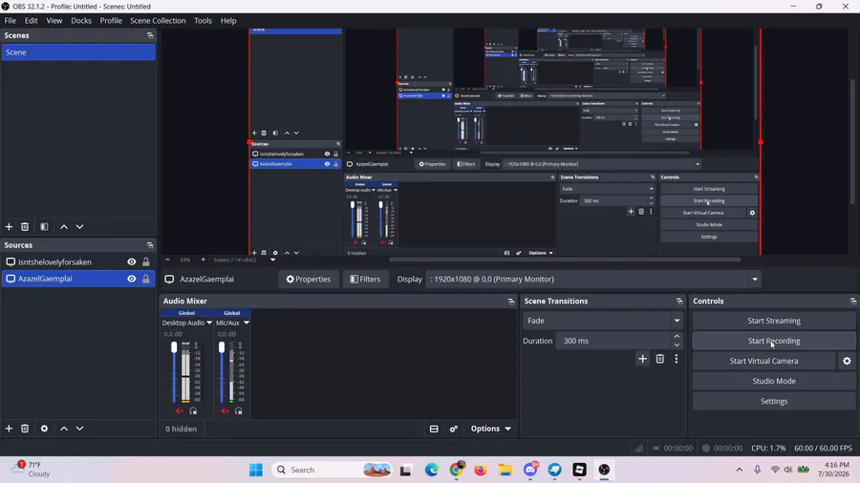
Task: Open advanced audio properties gears icon
Action: pos(454,429)
